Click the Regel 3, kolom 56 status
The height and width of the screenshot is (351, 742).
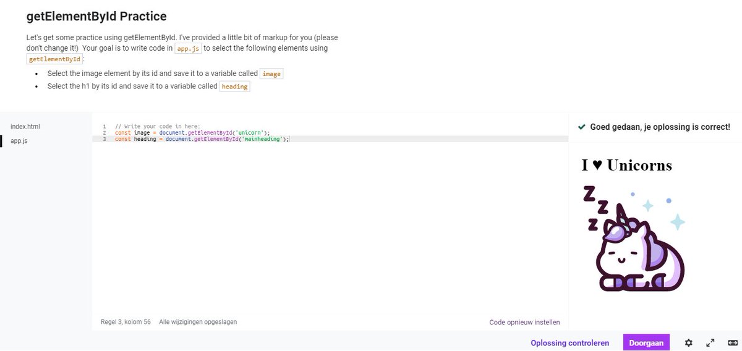tap(126, 322)
